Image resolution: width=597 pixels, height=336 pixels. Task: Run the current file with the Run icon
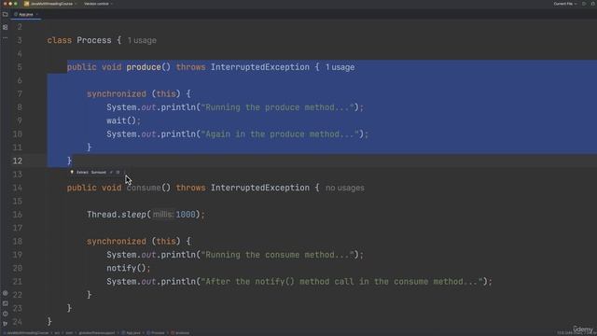tap(585, 4)
